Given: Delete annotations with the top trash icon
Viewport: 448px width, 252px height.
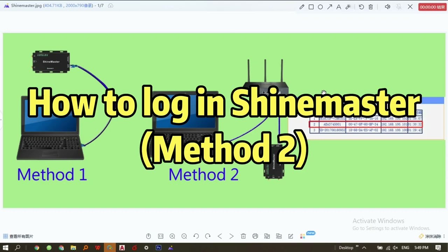Looking at the screenshot, I should pyautogui.click(x=371, y=7).
